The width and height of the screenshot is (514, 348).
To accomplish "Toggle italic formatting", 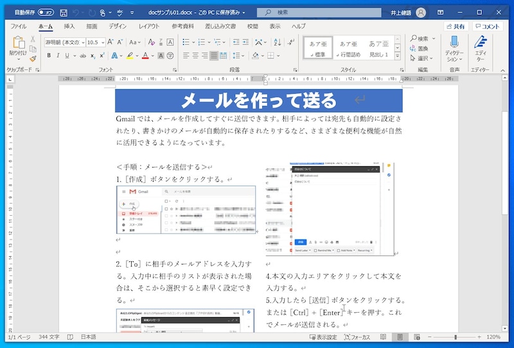I will click(x=58, y=56).
